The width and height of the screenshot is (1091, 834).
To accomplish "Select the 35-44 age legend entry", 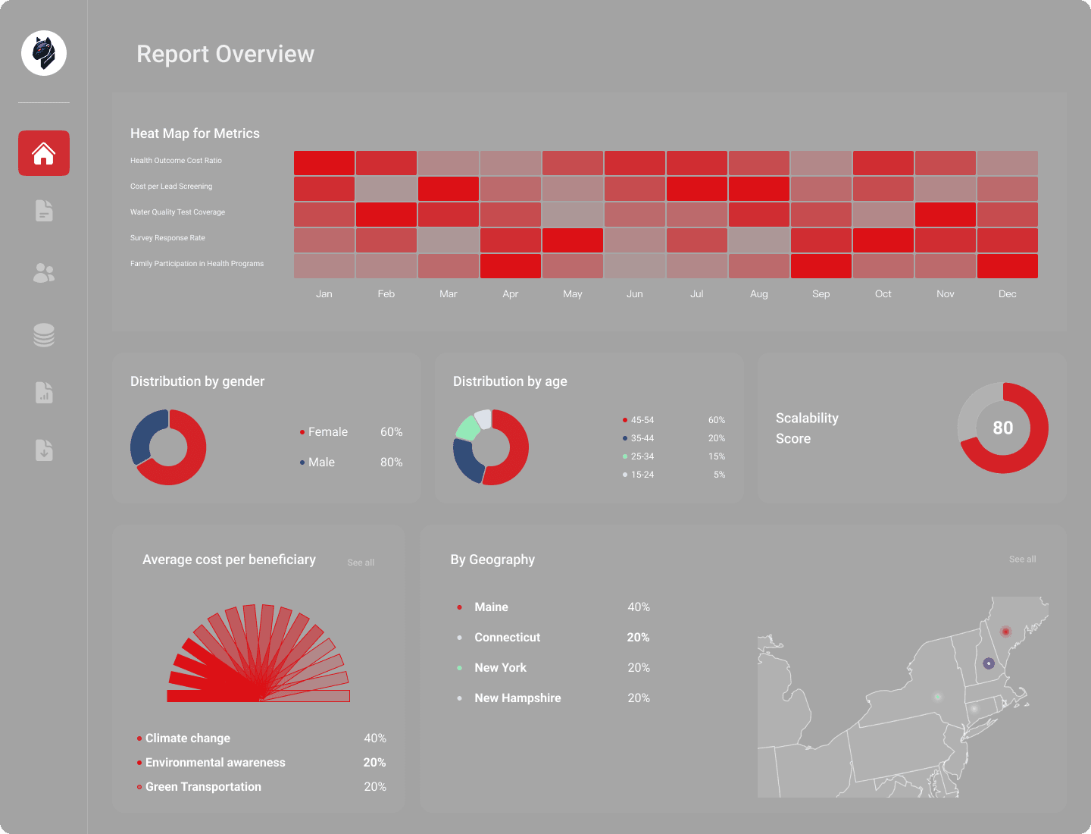I will click(674, 438).
